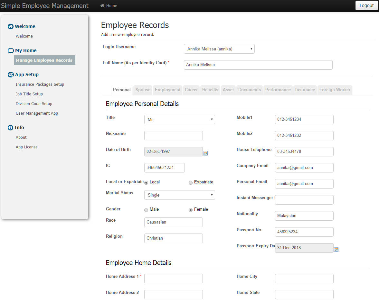Click the Date of Birth field
This screenshot has width=379, height=300.
(174, 152)
